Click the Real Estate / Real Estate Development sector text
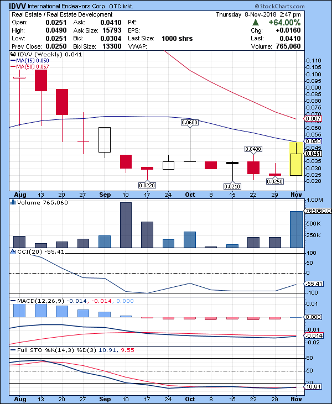The height and width of the screenshot is (404, 332). 62,14
